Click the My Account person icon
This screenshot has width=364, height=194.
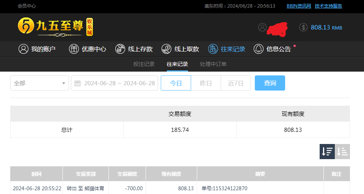click(24, 49)
